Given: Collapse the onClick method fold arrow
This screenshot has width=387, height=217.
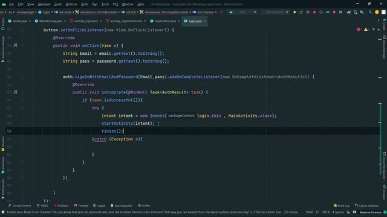Looking at the screenshot, I should tap(22, 46).
